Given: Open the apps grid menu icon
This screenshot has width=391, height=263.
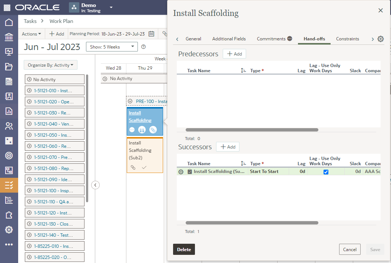Looking at the screenshot, I should pos(7,7).
